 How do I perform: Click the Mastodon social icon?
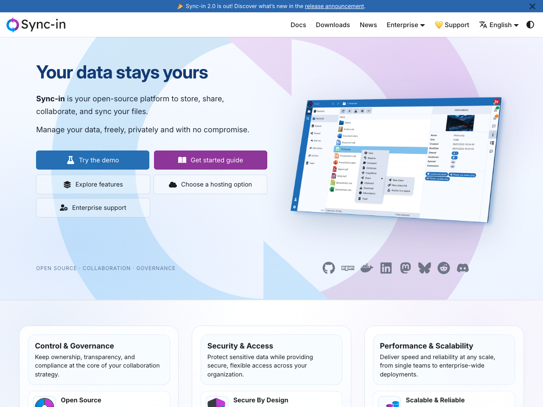point(405,268)
